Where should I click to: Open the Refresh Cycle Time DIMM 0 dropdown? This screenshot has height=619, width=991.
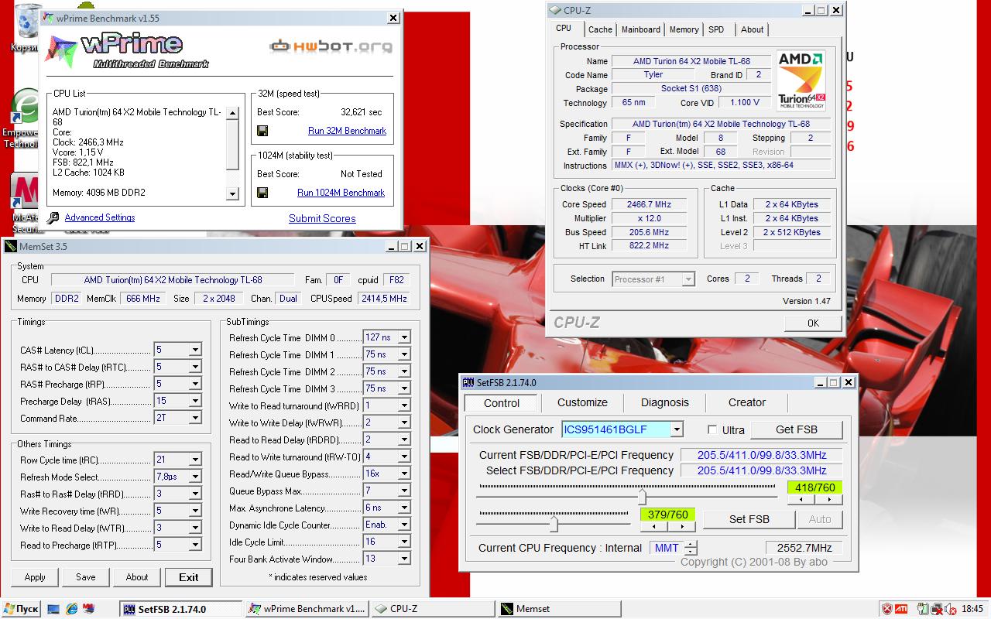(x=404, y=337)
